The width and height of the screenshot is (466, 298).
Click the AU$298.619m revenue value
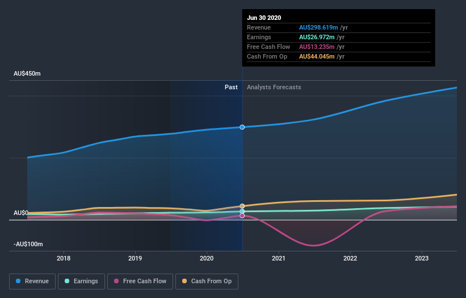click(x=318, y=27)
